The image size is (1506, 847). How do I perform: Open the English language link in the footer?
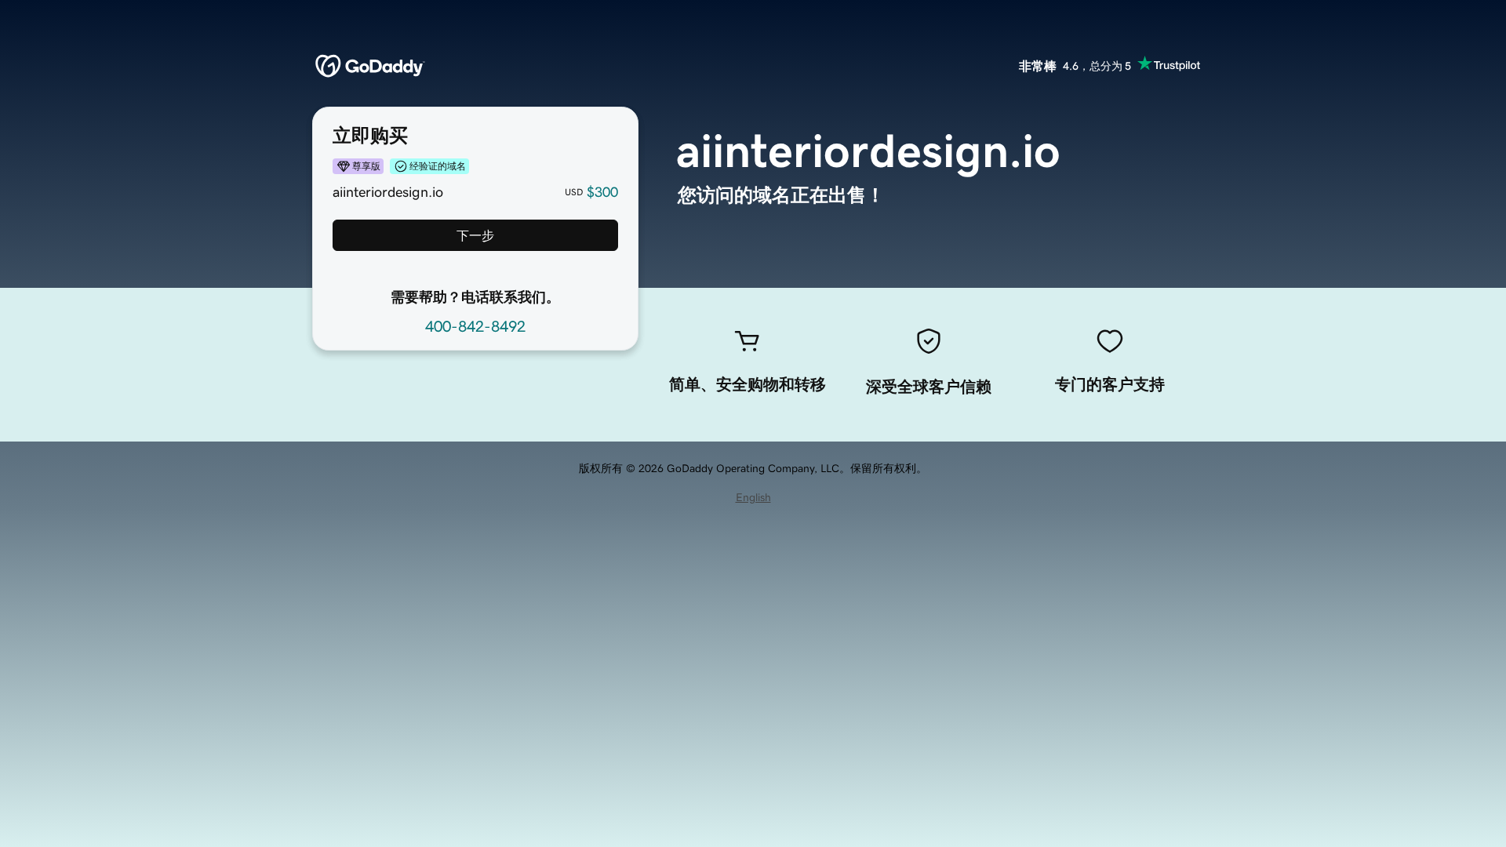click(x=752, y=497)
